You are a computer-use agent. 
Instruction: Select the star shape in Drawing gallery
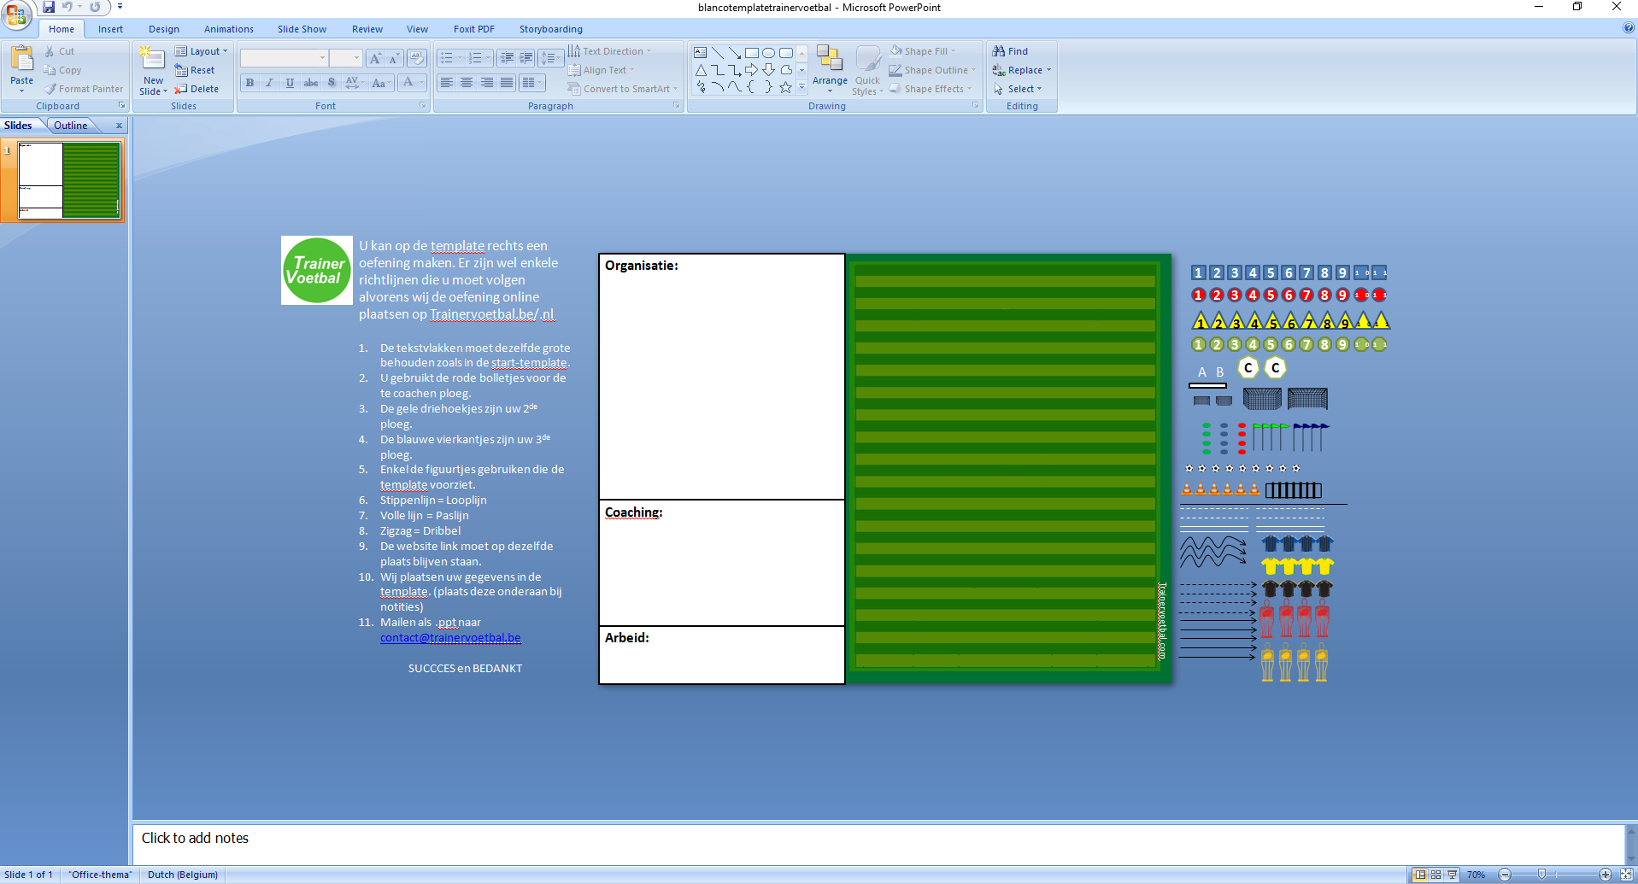(785, 87)
